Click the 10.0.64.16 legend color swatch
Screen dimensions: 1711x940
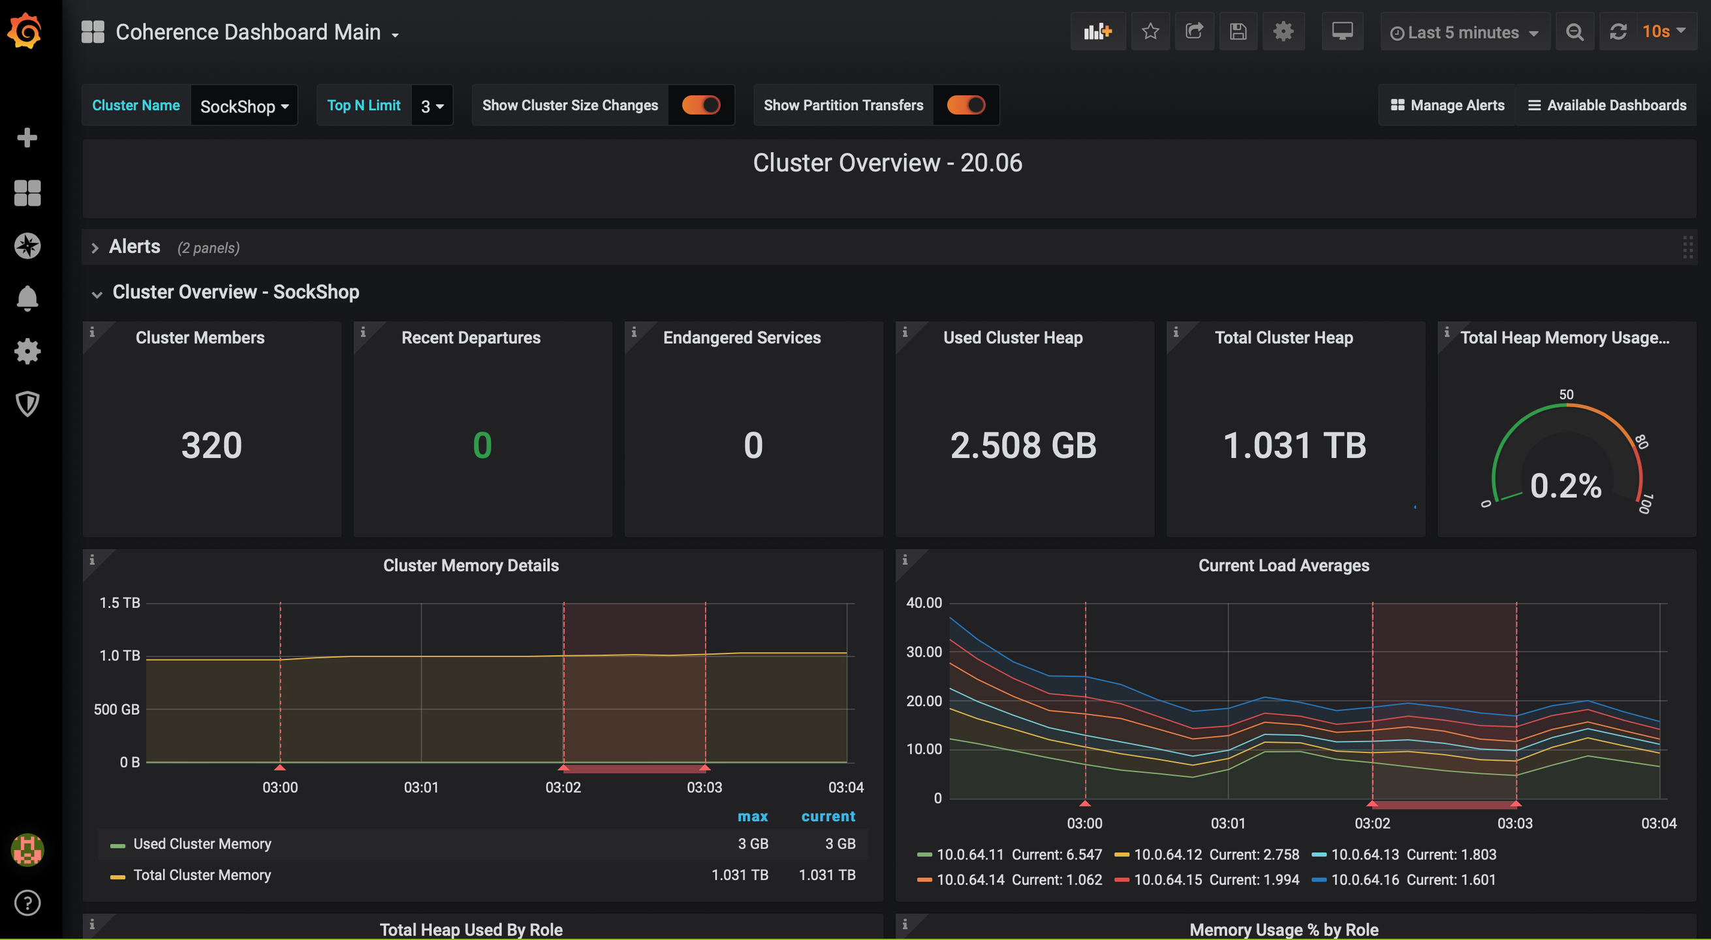(x=1319, y=880)
